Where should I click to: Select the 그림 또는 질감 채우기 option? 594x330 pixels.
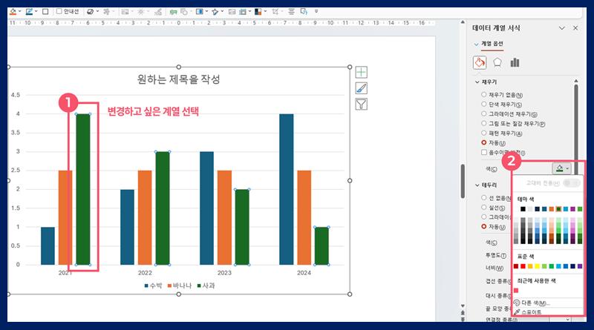(x=484, y=123)
